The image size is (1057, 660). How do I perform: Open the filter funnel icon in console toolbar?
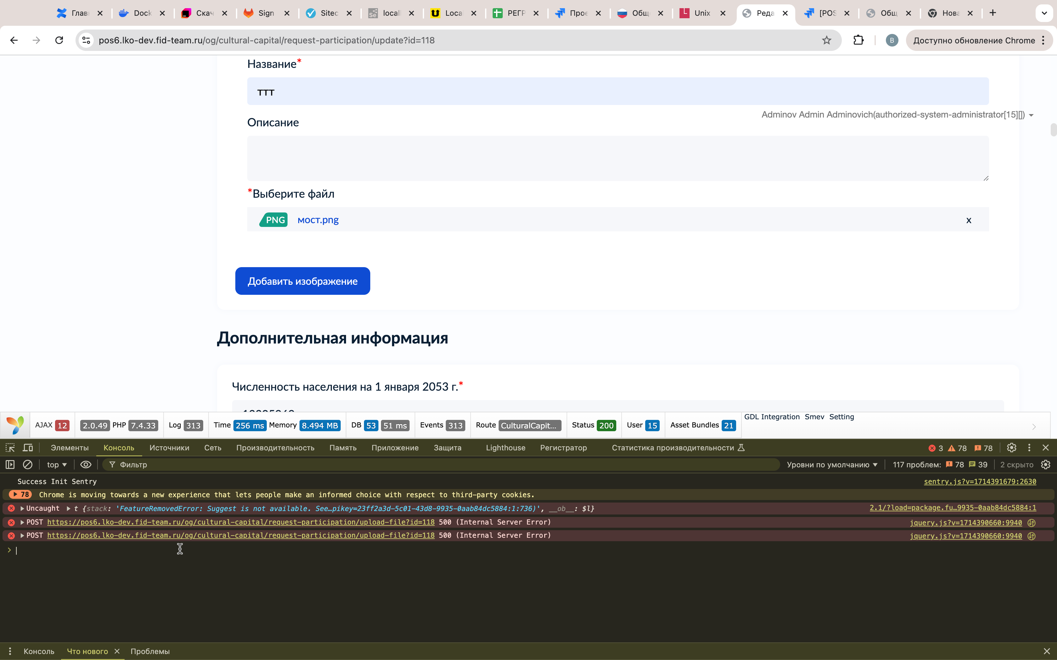(x=112, y=465)
